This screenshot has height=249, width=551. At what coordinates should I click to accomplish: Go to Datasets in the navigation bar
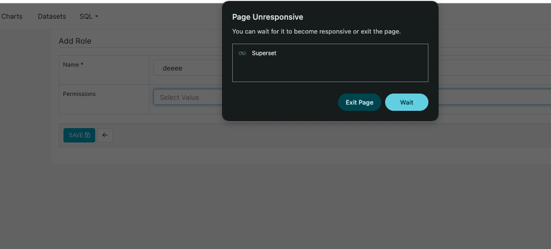(x=52, y=16)
